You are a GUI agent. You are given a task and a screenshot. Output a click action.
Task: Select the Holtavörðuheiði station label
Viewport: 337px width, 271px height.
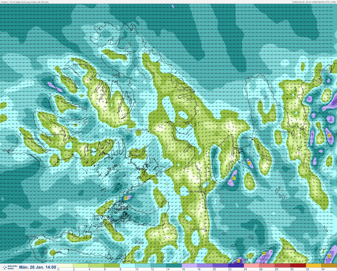198,229
